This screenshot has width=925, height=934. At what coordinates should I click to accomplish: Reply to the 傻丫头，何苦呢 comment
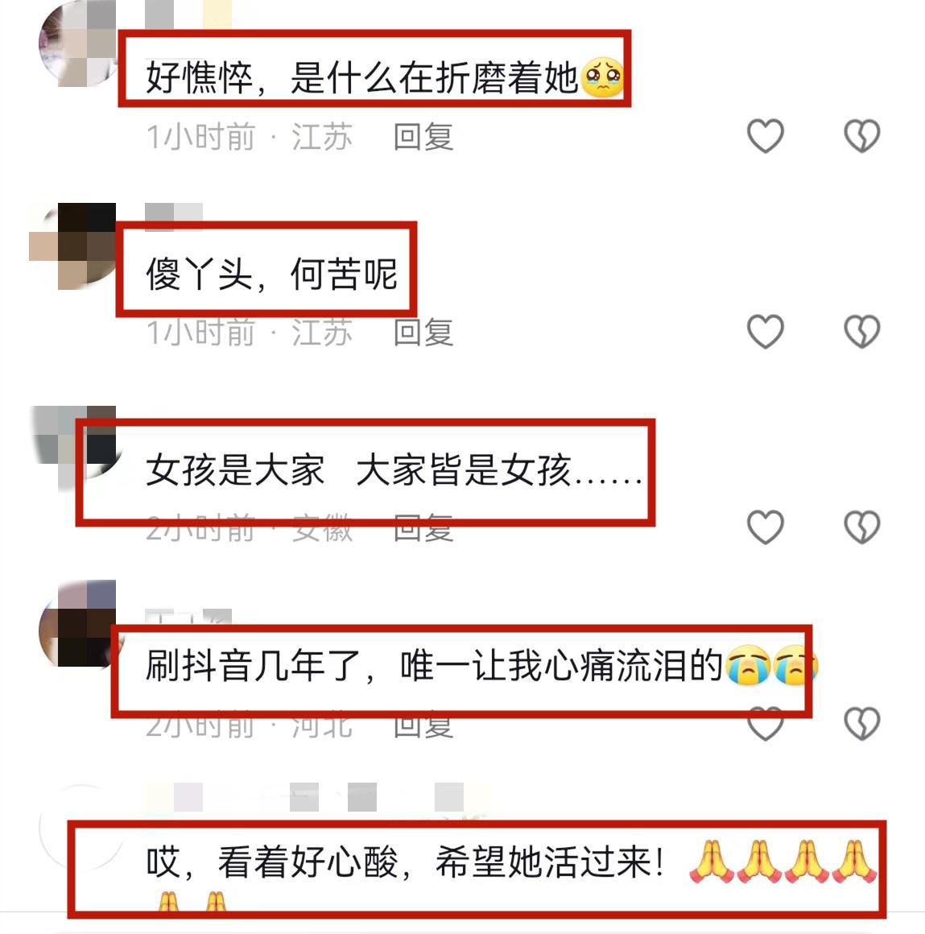click(x=423, y=332)
